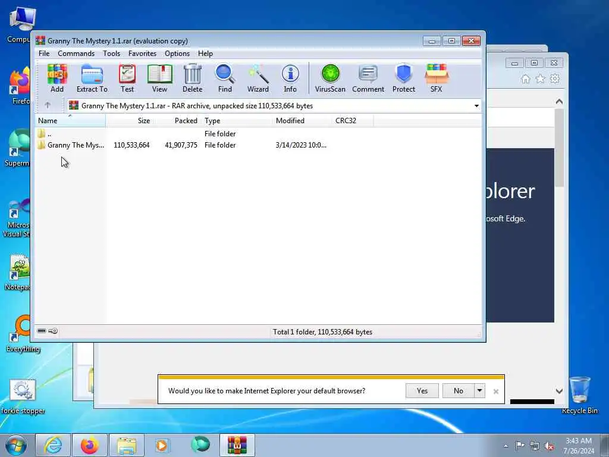609x457 pixels.
Task: Click the network tray icon
Action: (535, 446)
